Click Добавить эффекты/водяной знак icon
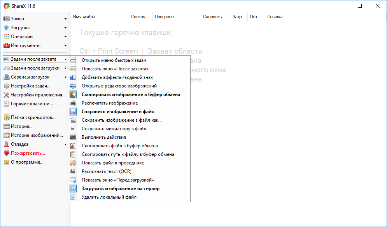Image resolution: width=387 pixels, height=227 pixels. [x=73, y=77]
